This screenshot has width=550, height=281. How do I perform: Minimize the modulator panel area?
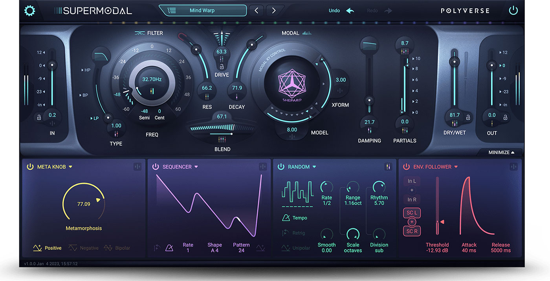pos(501,152)
